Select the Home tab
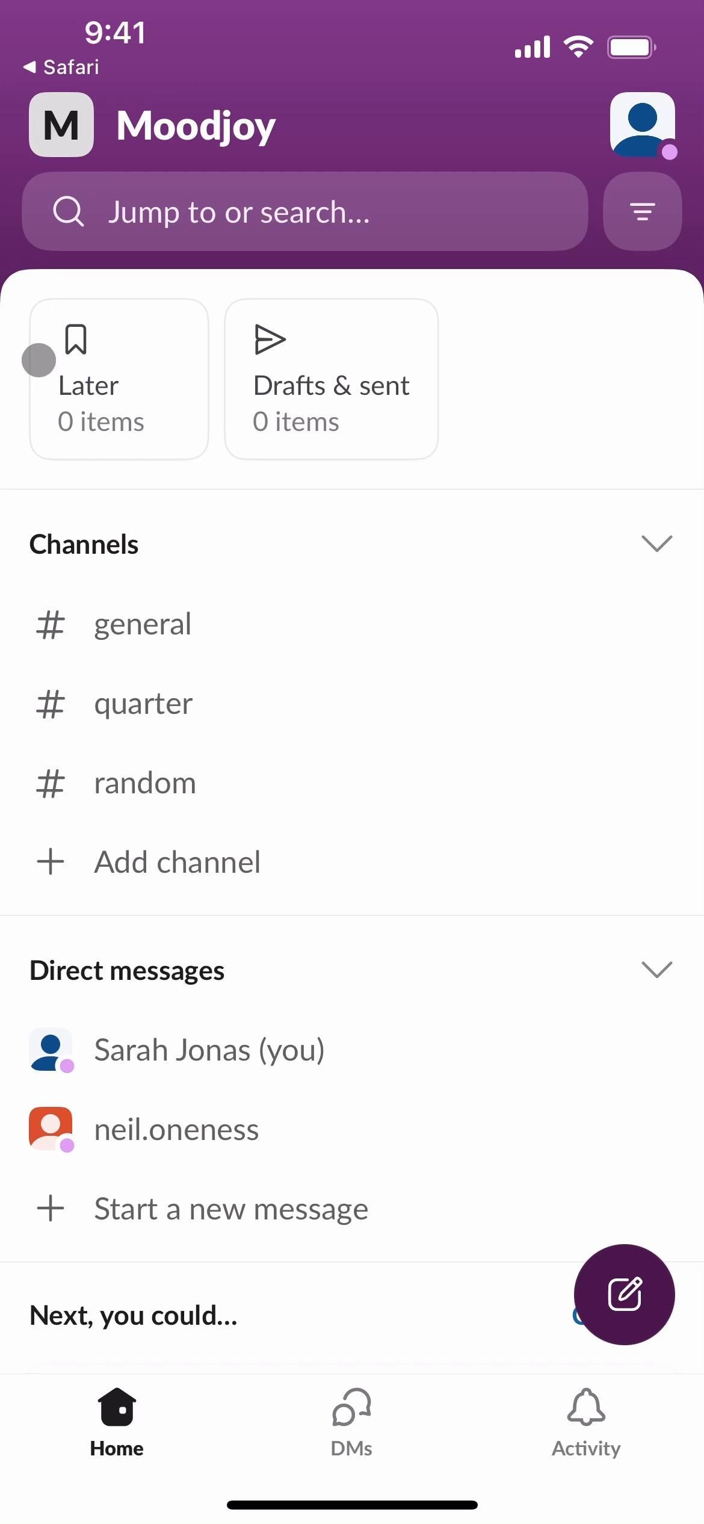This screenshot has width=704, height=1524. (x=117, y=1423)
